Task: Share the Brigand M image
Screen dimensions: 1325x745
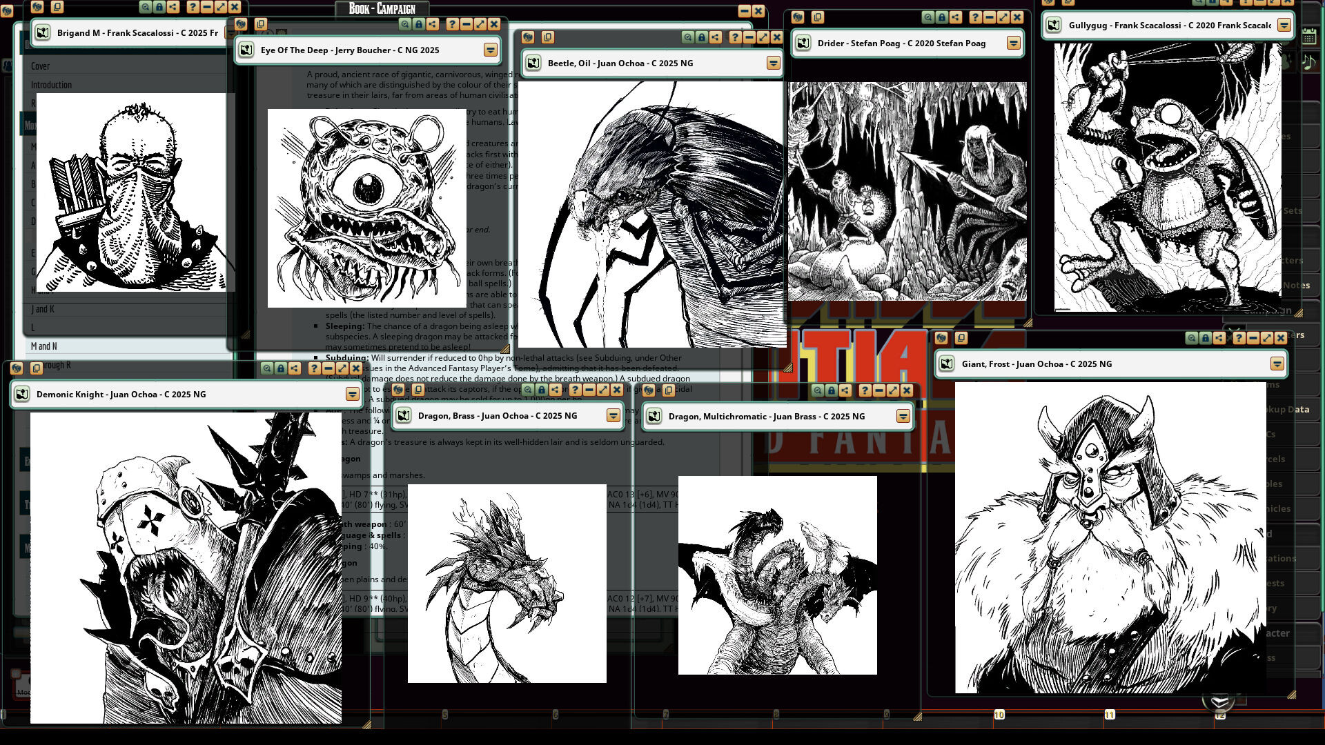Action: point(173,7)
